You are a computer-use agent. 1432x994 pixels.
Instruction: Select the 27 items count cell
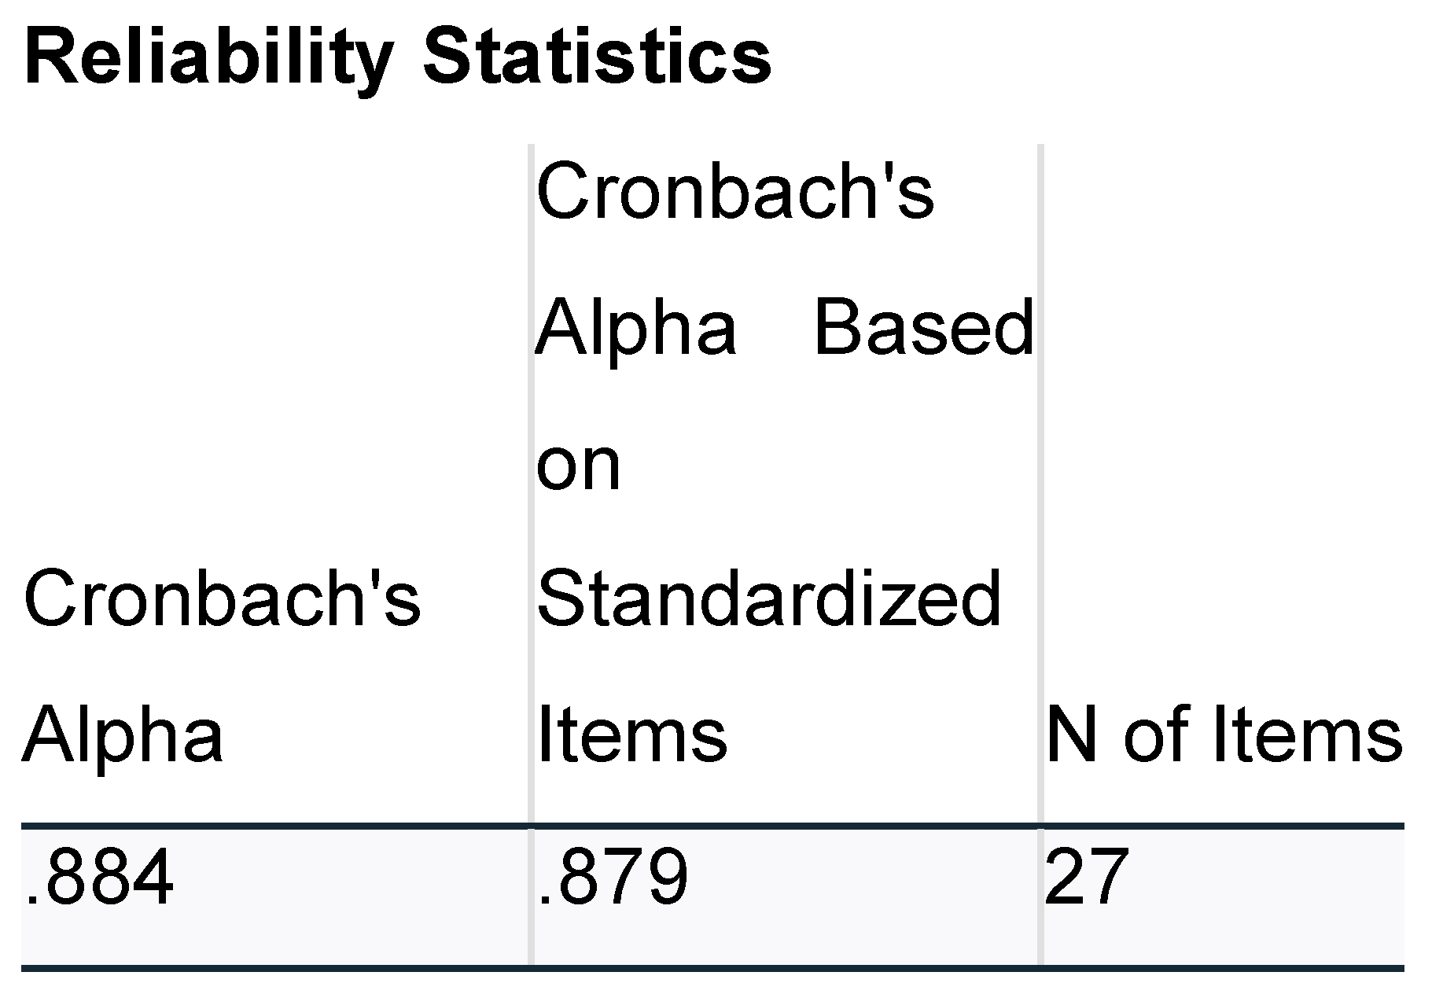(x=1087, y=876)
